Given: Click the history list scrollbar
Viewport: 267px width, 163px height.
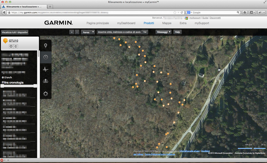Looking at the screenshot, I should (39, 54).
